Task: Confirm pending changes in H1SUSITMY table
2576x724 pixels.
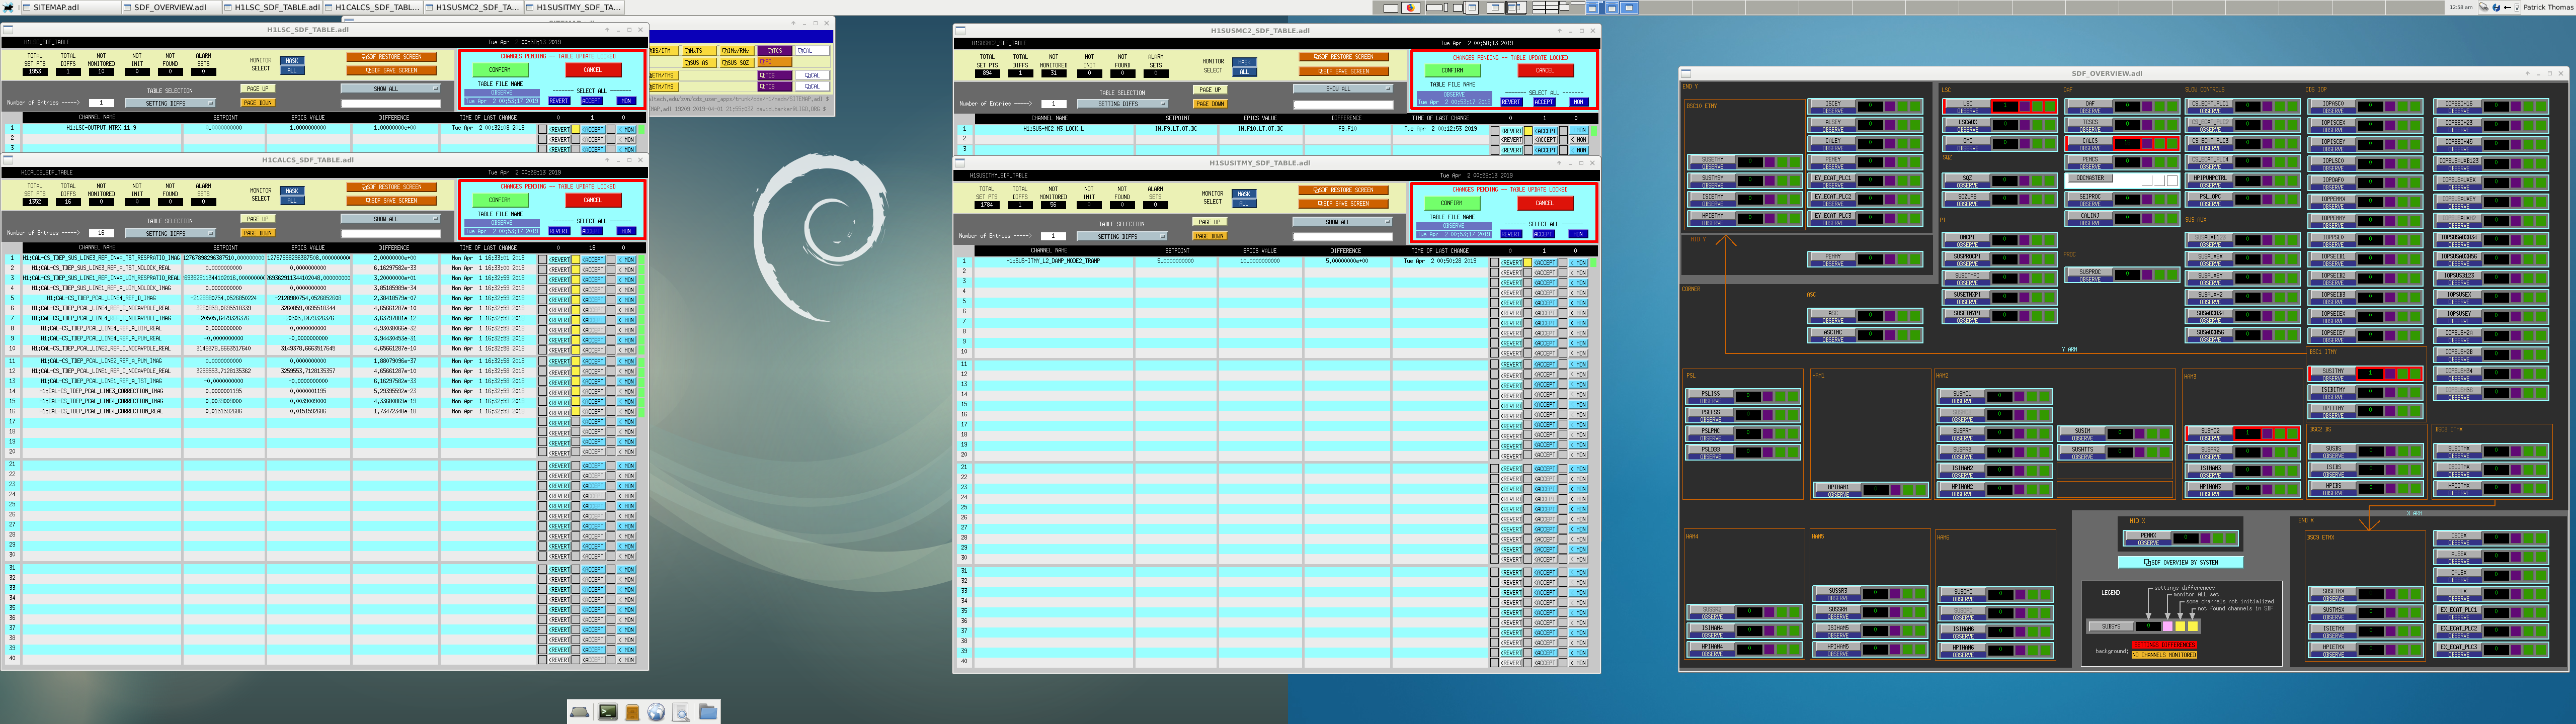Action: (x=1452, y=203)
